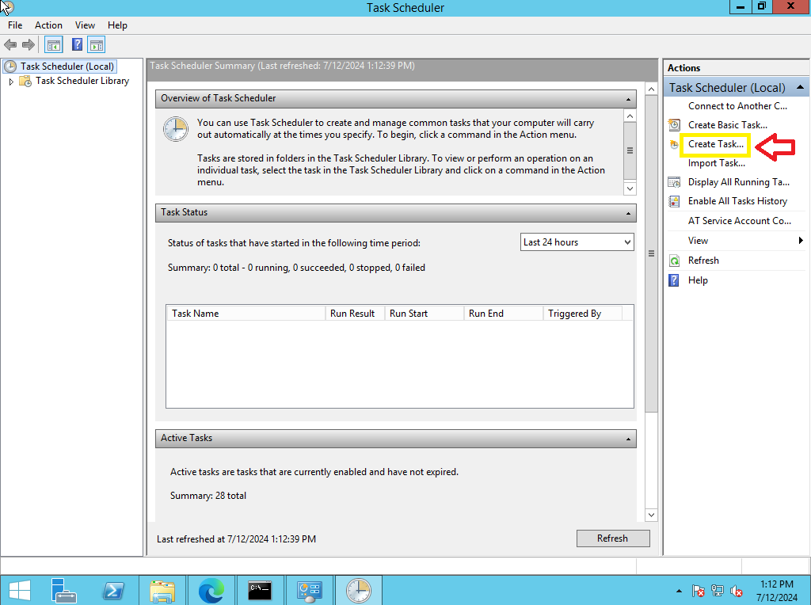Click the Display All Running Tasks icon

tap(674, 182)
